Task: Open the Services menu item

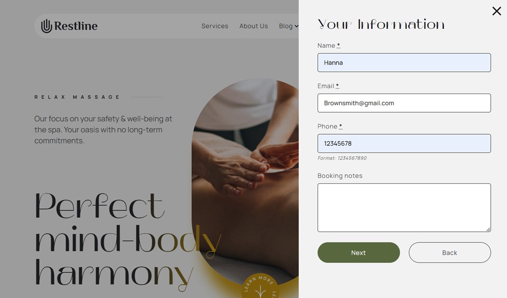Action: coord(214,26)
